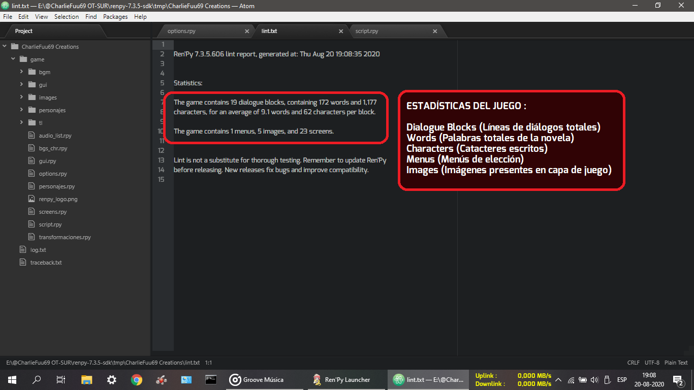Expand the personajes folder
The image size is (694, 390).
click(22, 110)
